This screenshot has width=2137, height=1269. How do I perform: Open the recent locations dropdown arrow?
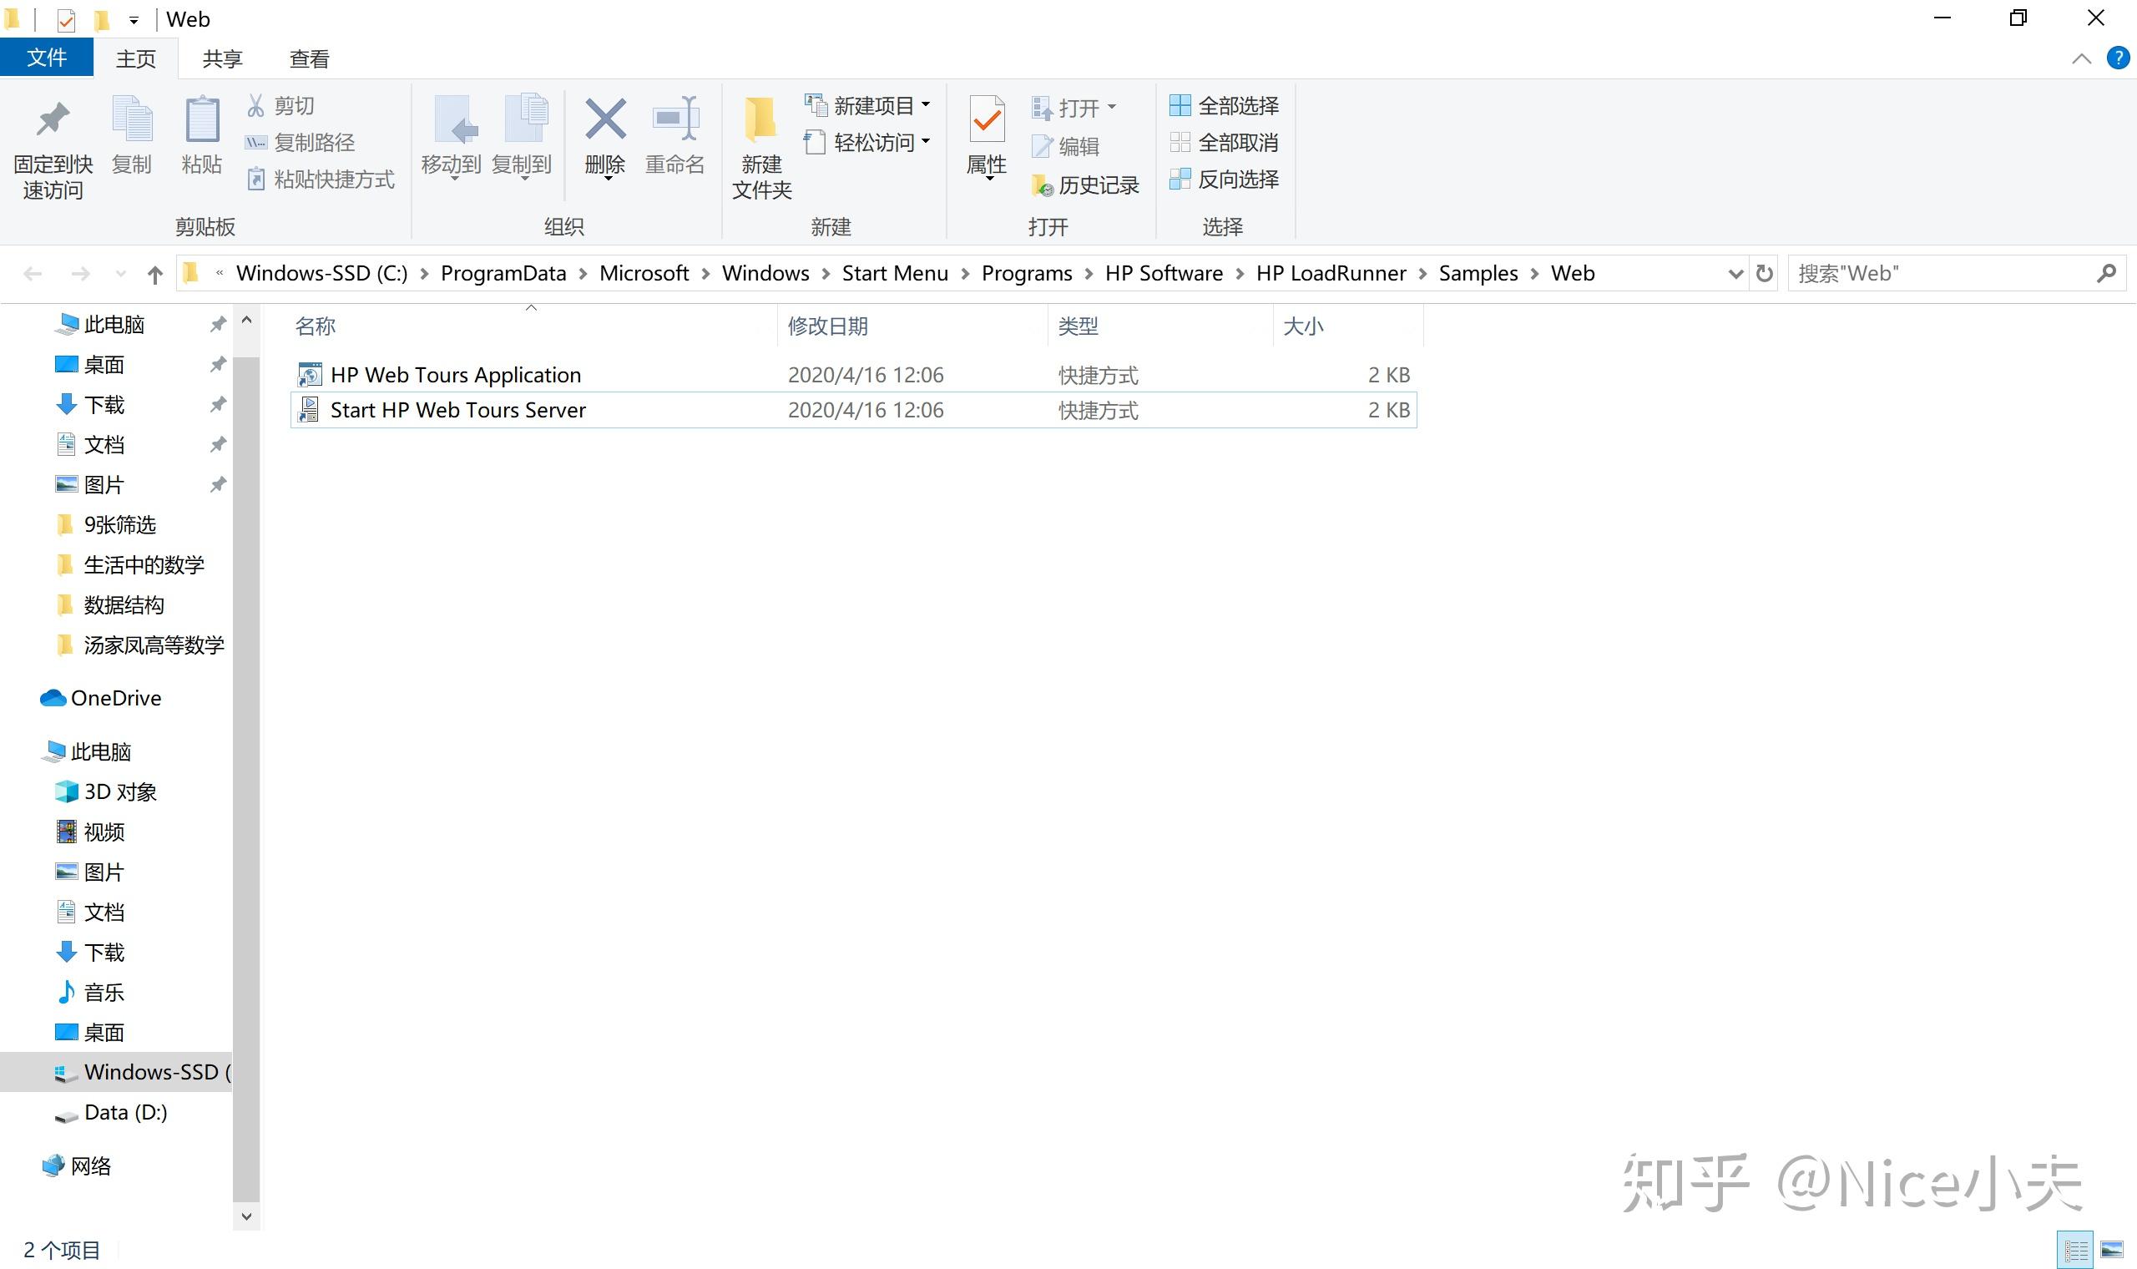[x=120, y=274]
